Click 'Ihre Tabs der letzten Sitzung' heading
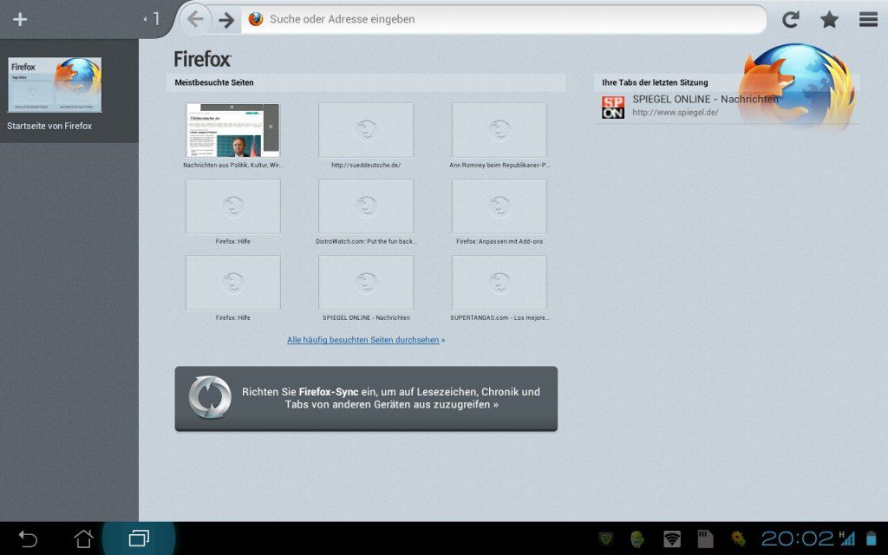 (655, 82)
